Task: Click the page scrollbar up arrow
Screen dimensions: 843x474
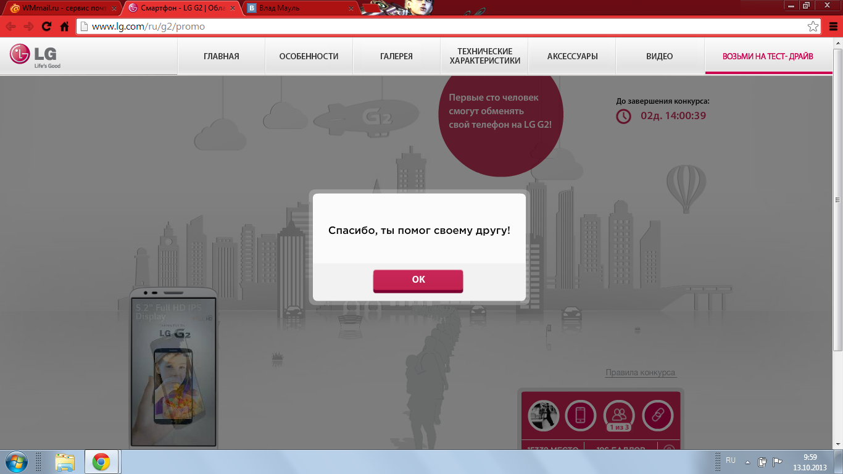Action: (x=837, y=43)
